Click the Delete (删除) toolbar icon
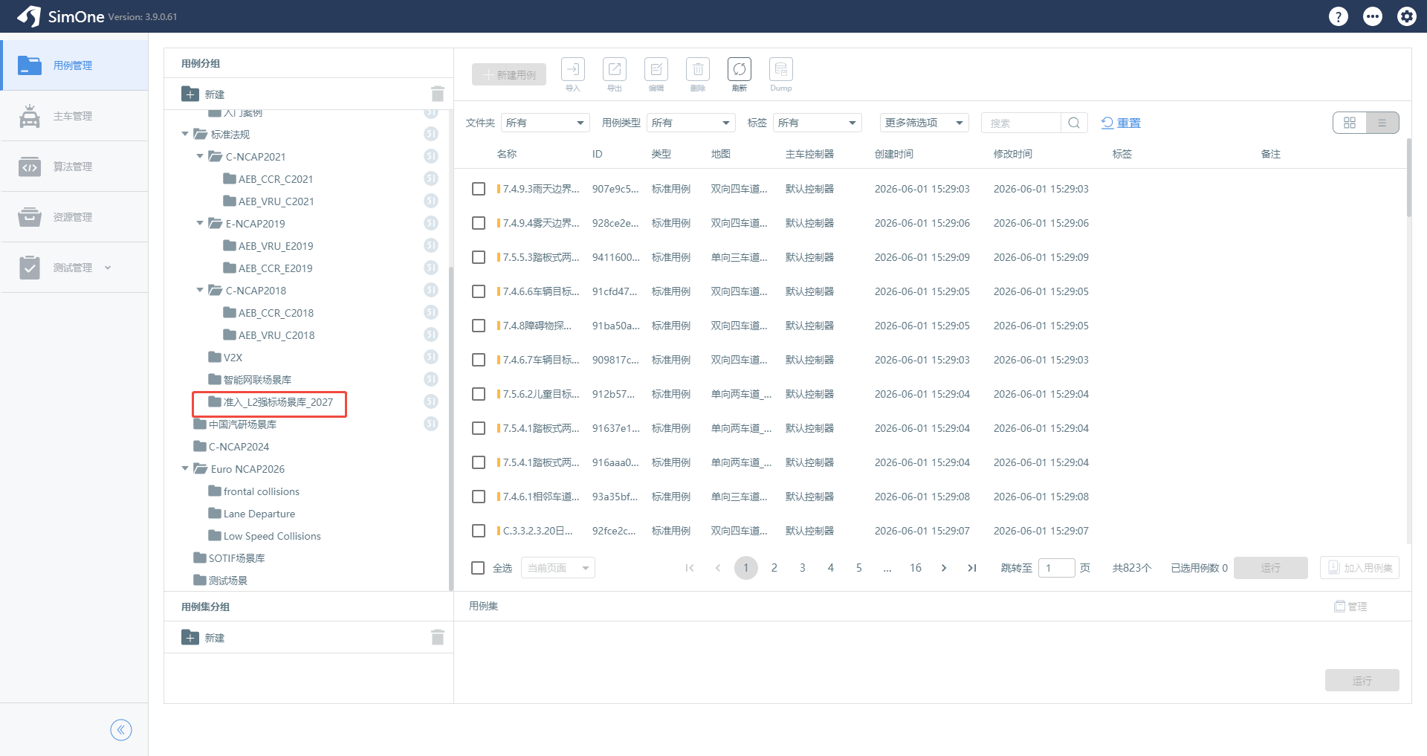This screenshot has width=1427, height=756. coord(698,69)
